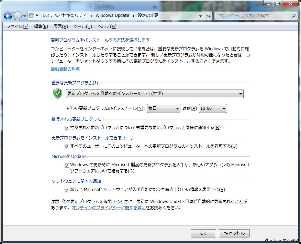Click the 時刻(A) label
This screenshot has width=301, height=244.
[189, 108]
